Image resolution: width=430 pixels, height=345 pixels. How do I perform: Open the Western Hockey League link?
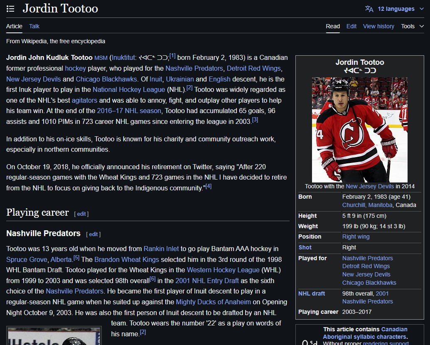tap(223, 270)
